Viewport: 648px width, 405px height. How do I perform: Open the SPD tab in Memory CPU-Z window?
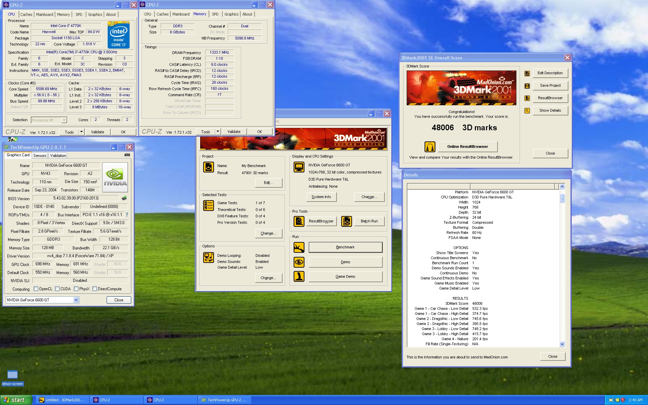215,14
